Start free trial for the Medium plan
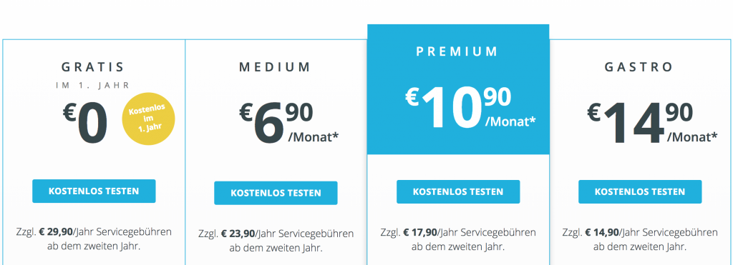Viewport: 733px width, 265px height. click(x=276, y=193)
